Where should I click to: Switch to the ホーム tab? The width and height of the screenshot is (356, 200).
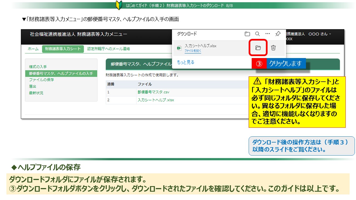click(33, 49)
